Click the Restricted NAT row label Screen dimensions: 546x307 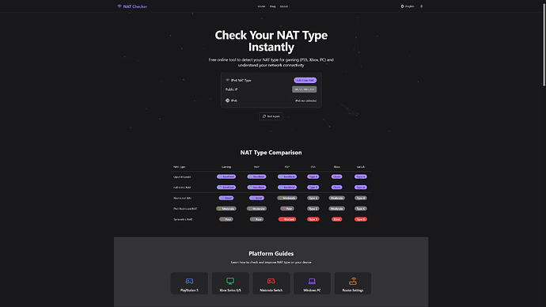point(182,198)
